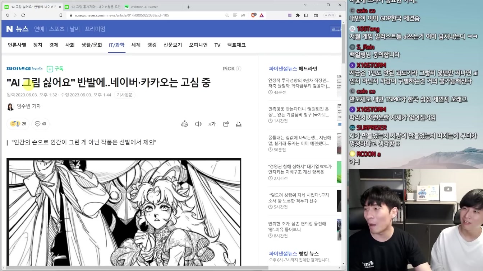
Task: Select the IT/과학 menu item
Action: click(117, 45)
